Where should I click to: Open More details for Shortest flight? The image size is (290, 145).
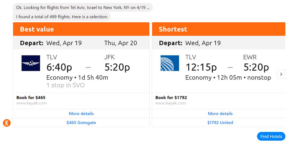(x=220, y=114)
